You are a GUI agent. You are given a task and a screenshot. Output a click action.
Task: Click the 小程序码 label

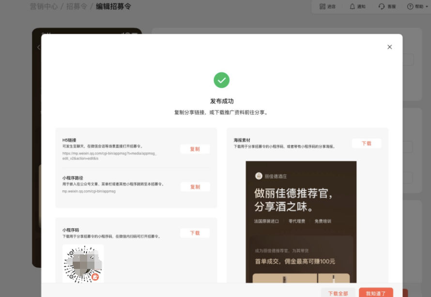71,230
